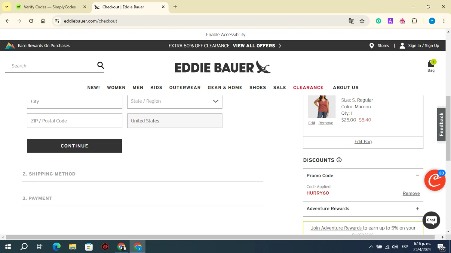Click the Edit Bag link
This screenshot has width=451, height=253.
(x=363, y=142)
